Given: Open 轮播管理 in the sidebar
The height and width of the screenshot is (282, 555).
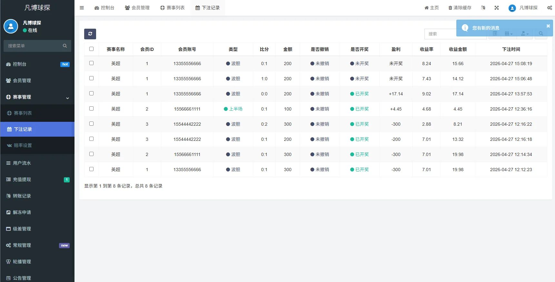Looking at the screenshot, I should (x=37, y=262).
